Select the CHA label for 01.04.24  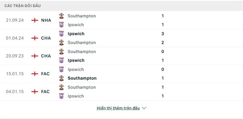pyautogui.click(x=46, y=38)
